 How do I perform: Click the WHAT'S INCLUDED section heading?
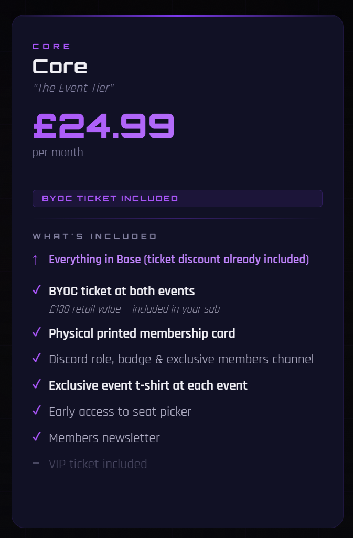[x=95, y=236]
